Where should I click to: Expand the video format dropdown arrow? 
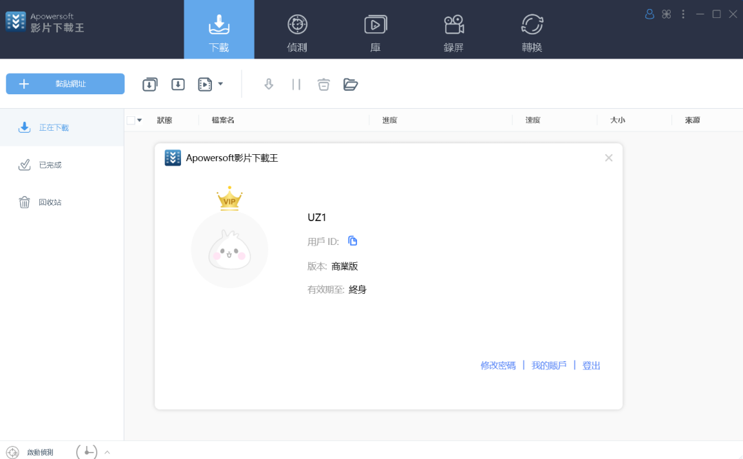[x=220, y=84]
